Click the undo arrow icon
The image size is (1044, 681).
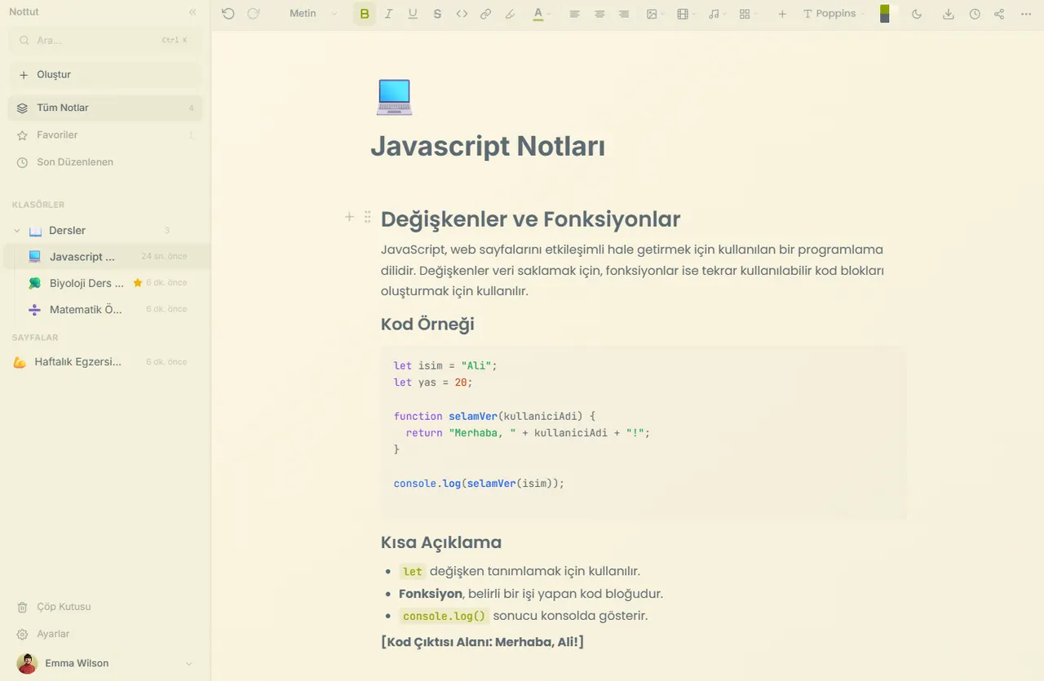pos(228,14)
